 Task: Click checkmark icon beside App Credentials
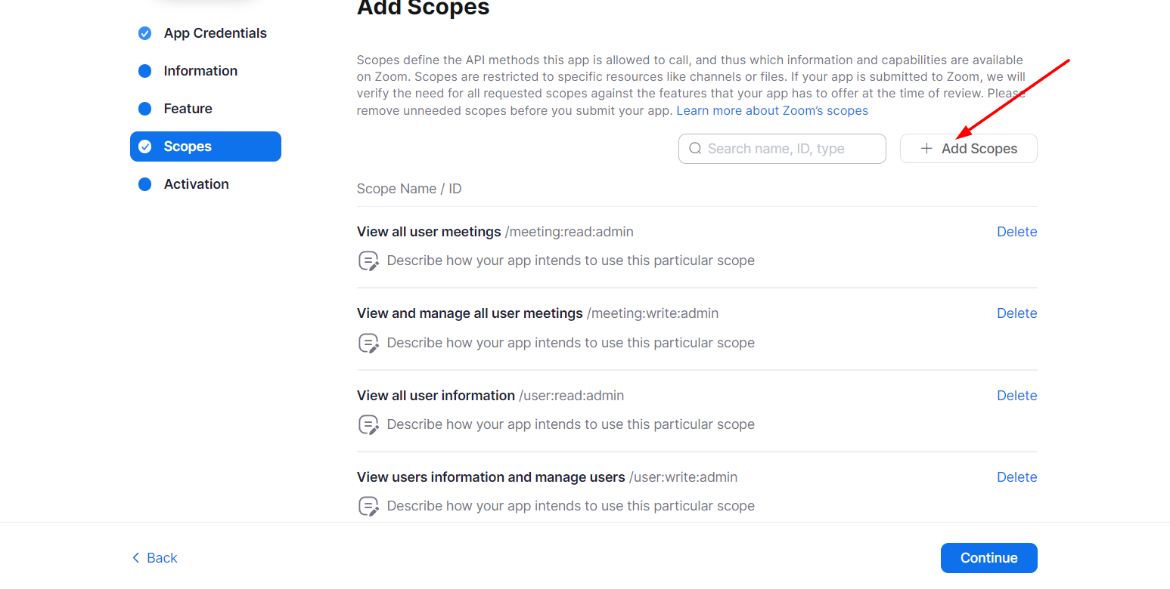(144, 33)
